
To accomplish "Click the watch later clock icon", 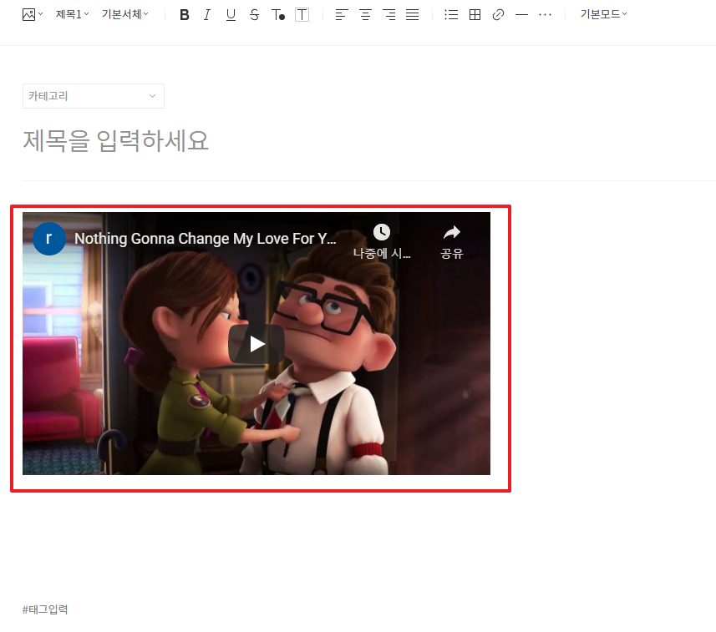I will [382, 232].
